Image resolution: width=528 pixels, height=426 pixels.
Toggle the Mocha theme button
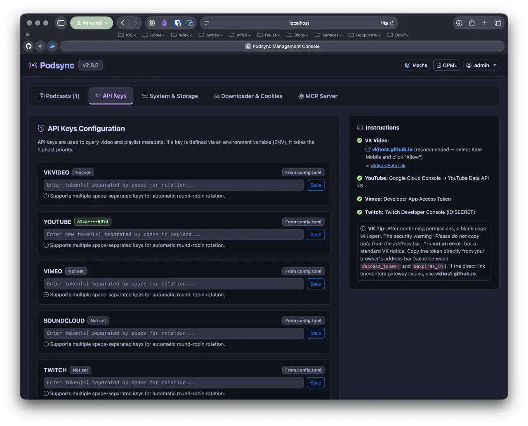point(416,65)
